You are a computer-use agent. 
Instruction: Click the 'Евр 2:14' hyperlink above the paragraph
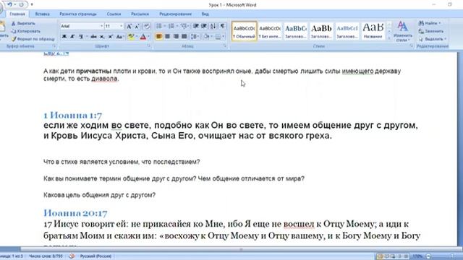coord(56,53)
